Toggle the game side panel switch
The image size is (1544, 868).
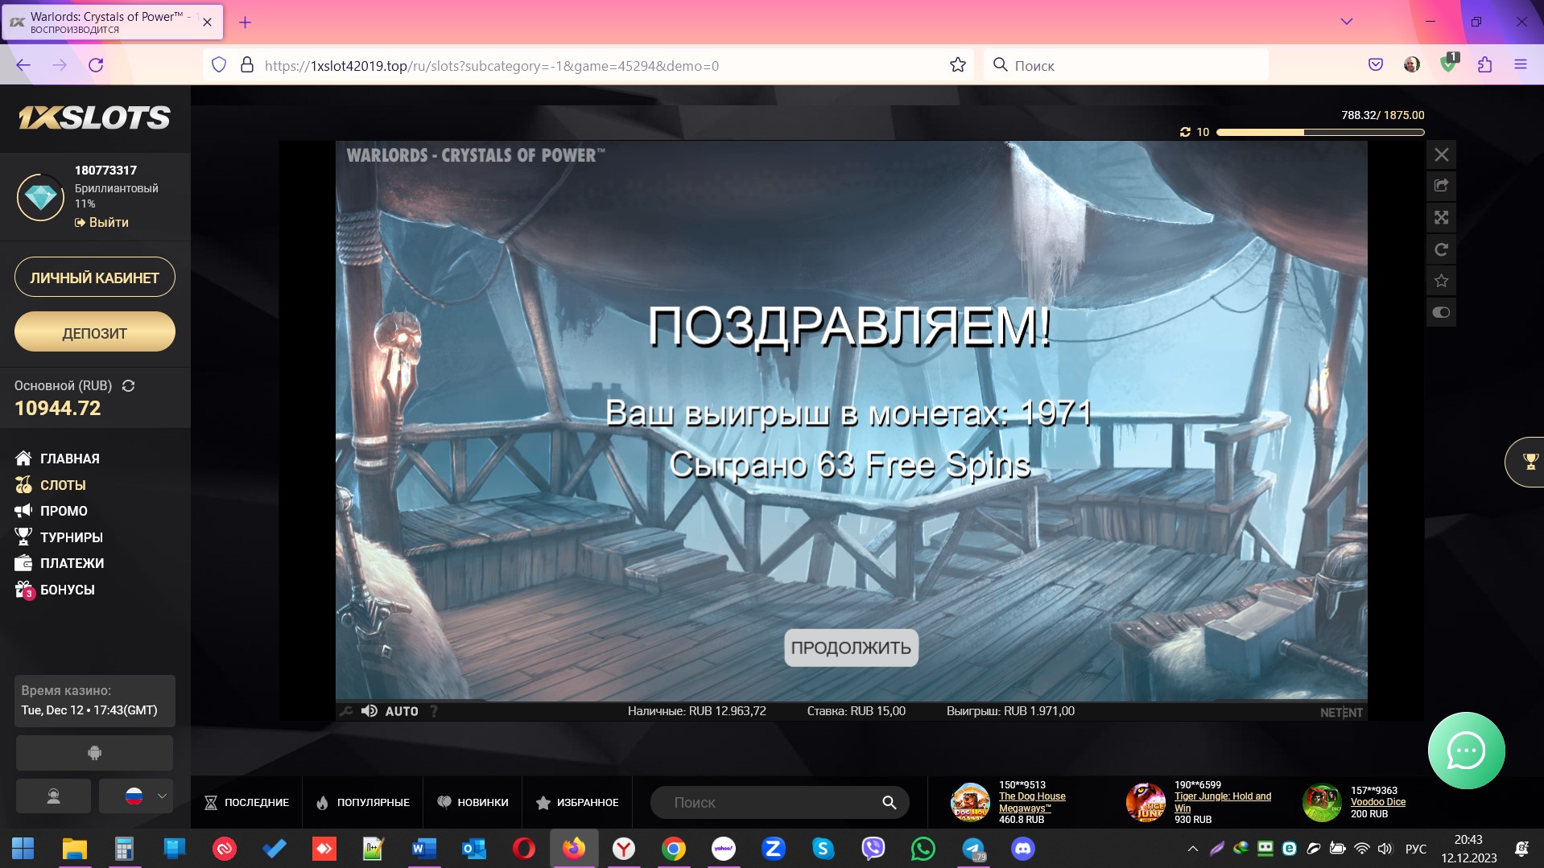point(1441,312)
